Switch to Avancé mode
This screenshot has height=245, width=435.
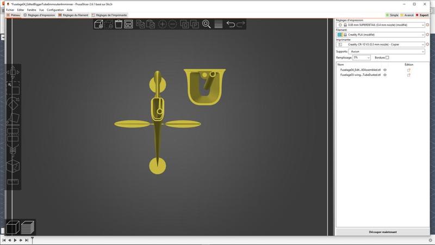[x=407, y=15]
